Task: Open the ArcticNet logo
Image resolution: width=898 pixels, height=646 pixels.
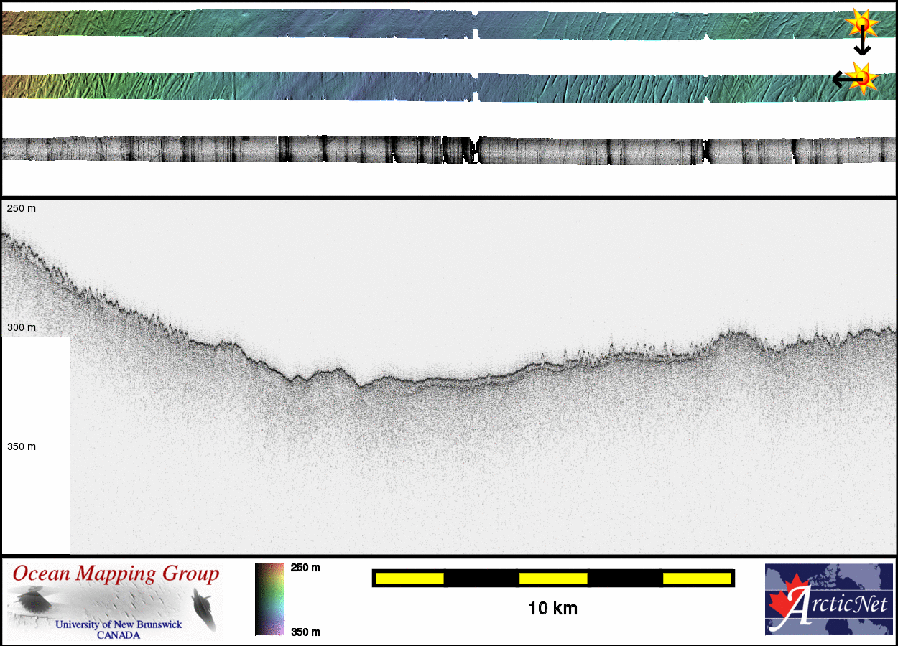Action: pyautogui.click(x=828, y=599)
